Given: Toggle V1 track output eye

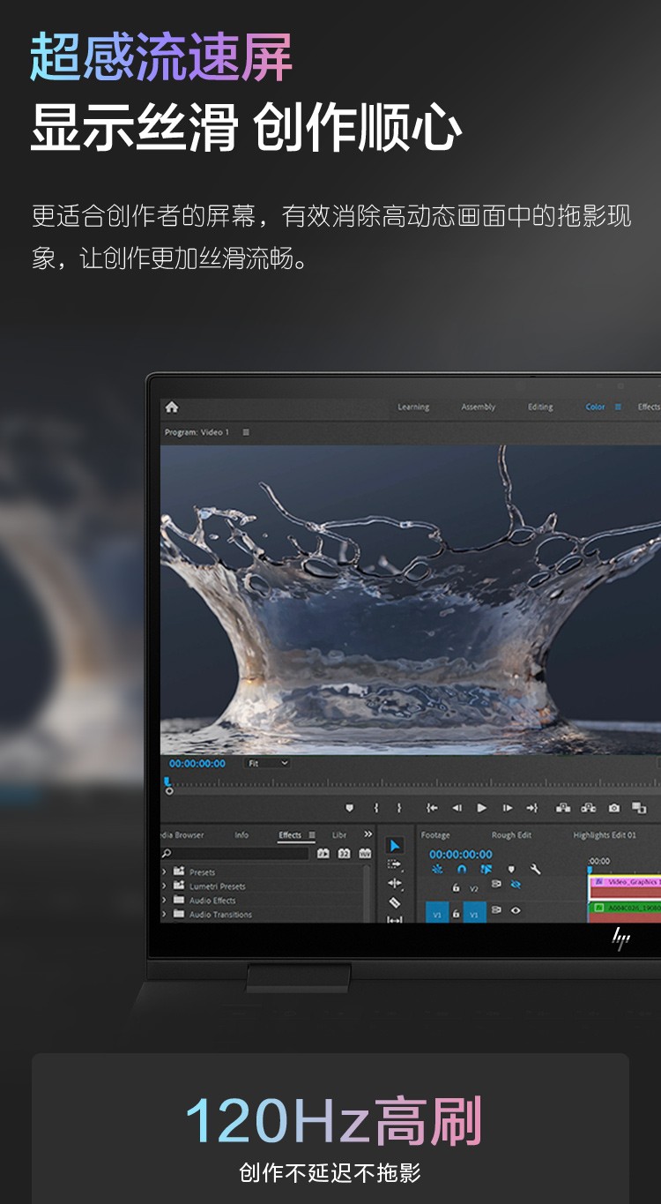Looking at the screenshot, I should coord(516,910).
